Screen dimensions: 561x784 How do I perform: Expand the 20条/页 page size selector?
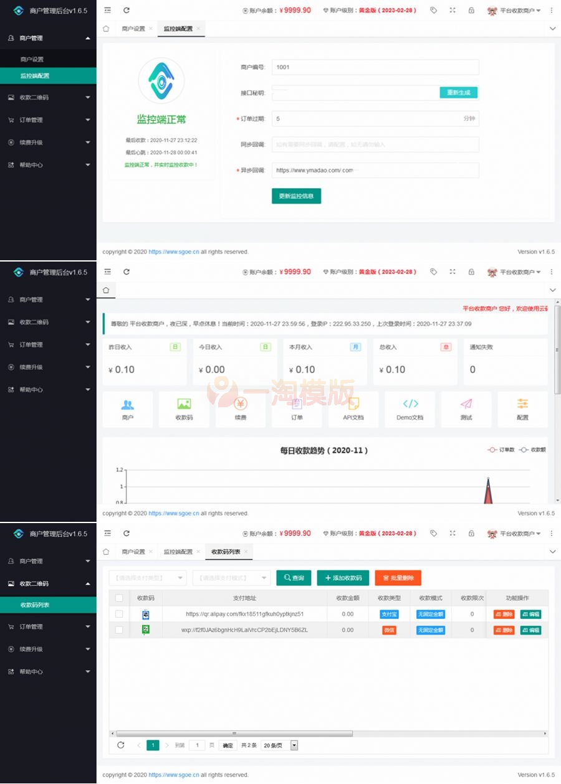[x=279, y=745]
